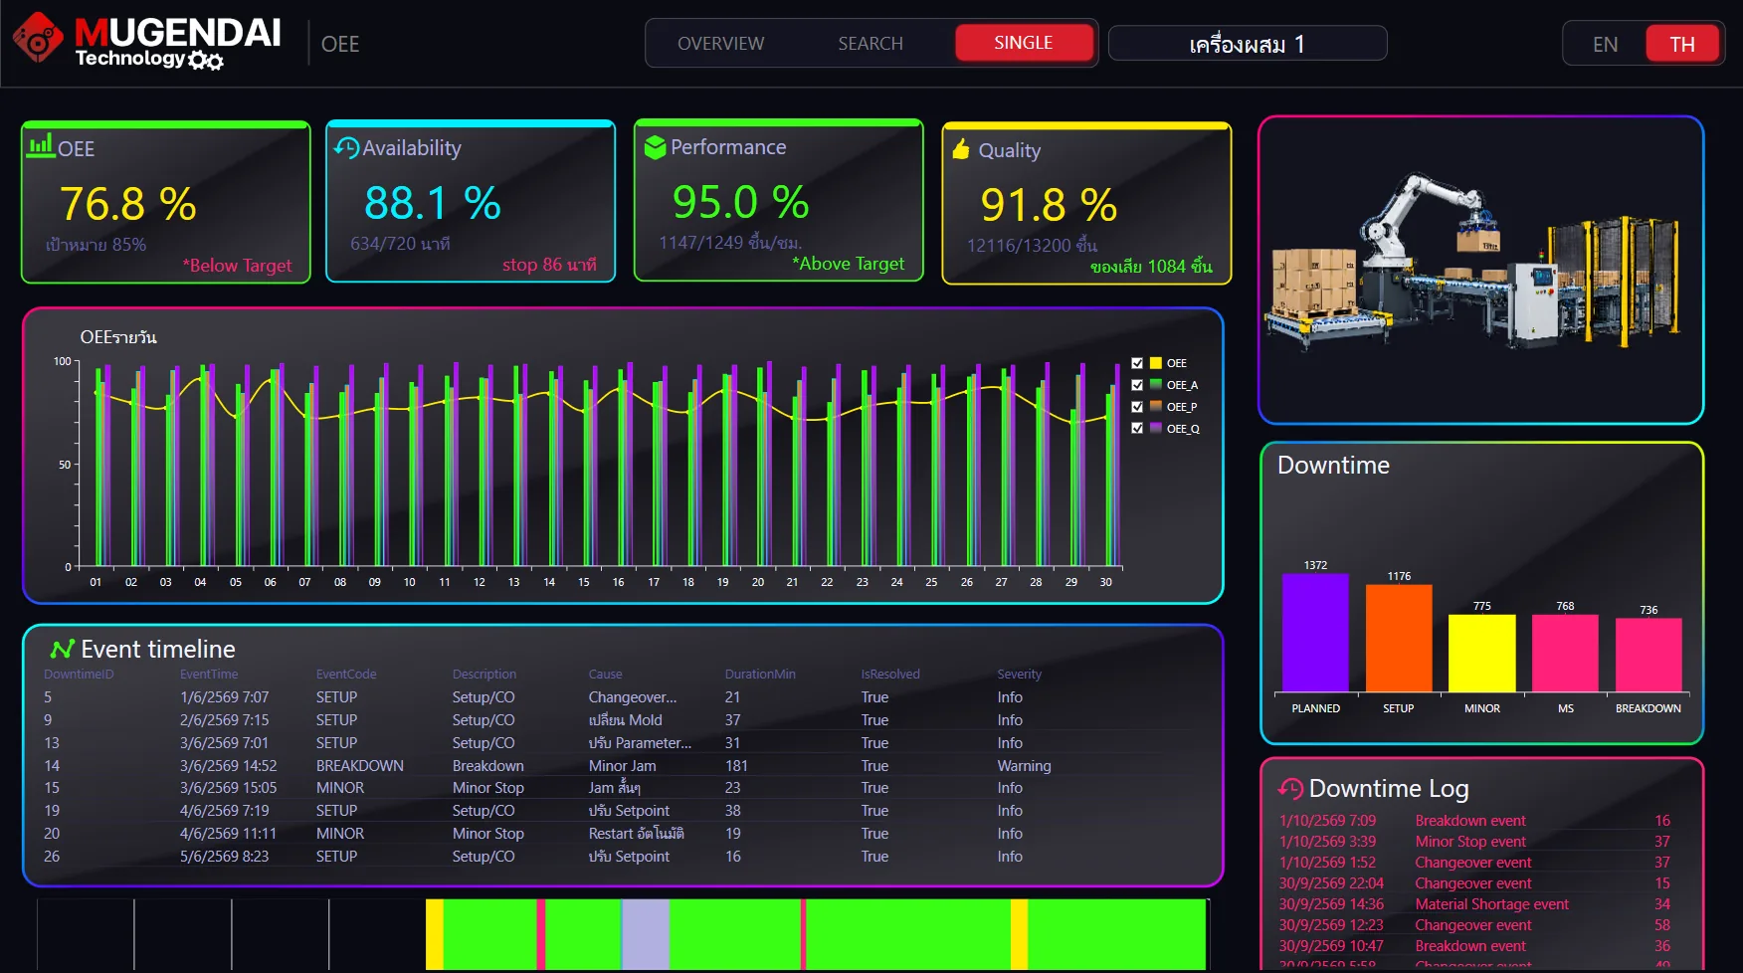This screenshot has height=973, width=1743.
Task: Click the ของเสีย 1084 ชิ้น label
Action: [x=1151, y=267]
